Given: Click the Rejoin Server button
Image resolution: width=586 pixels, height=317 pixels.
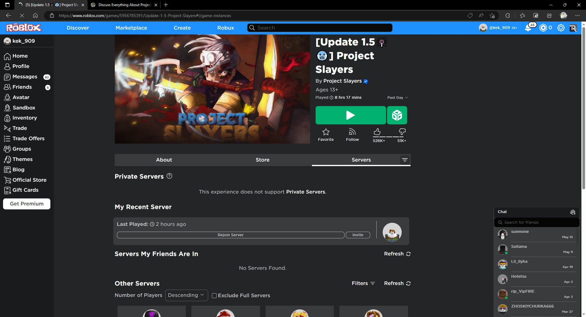Looking at the screenshot, I should click(230, 235).
